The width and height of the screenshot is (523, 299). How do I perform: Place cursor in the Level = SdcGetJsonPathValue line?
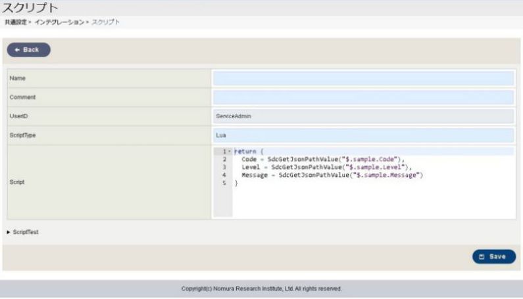tap(326, 167)
